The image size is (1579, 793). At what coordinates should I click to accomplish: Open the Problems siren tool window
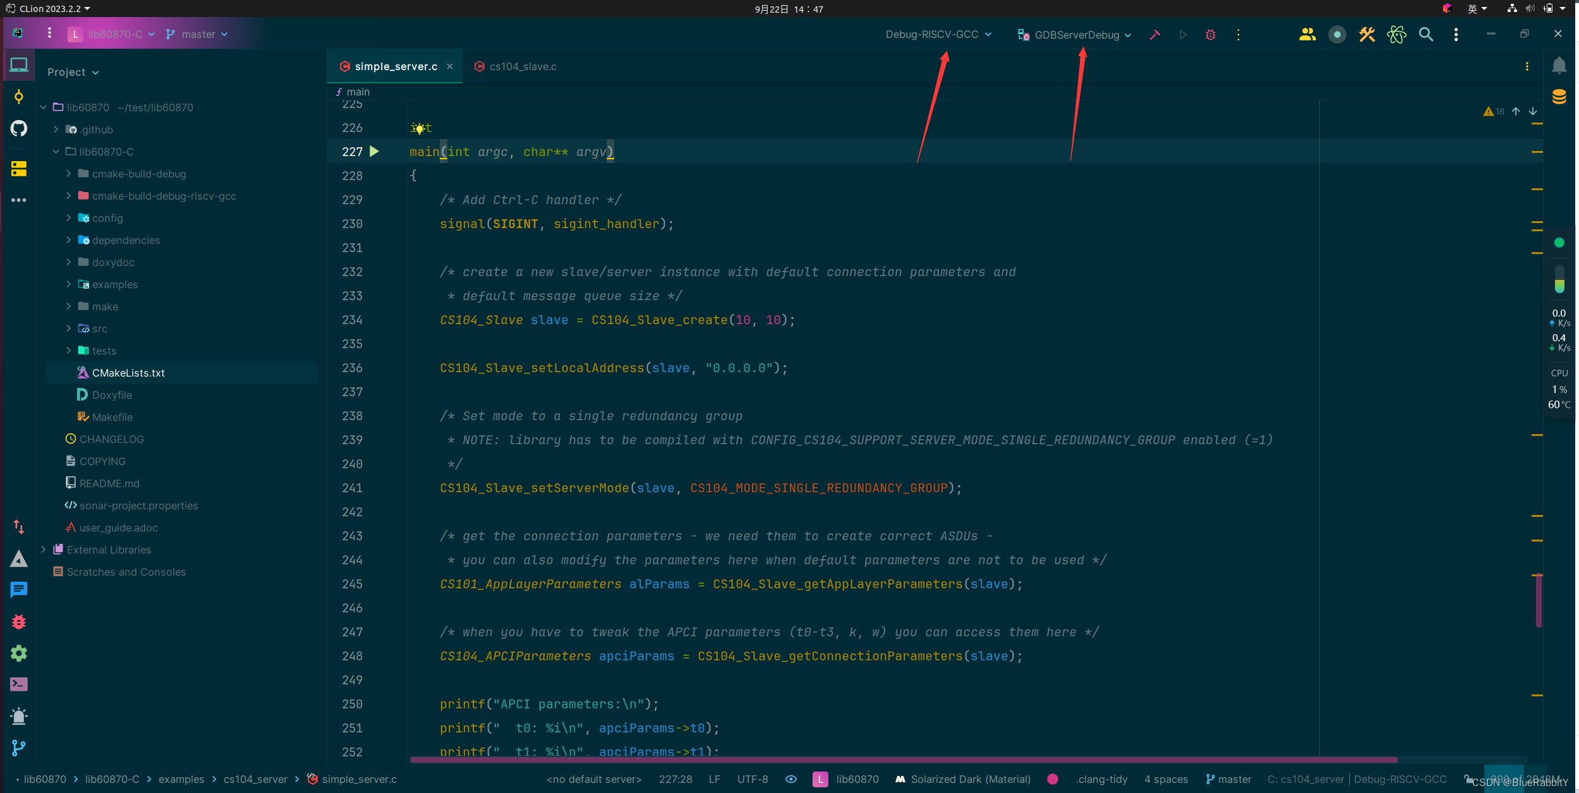(18, 716)
